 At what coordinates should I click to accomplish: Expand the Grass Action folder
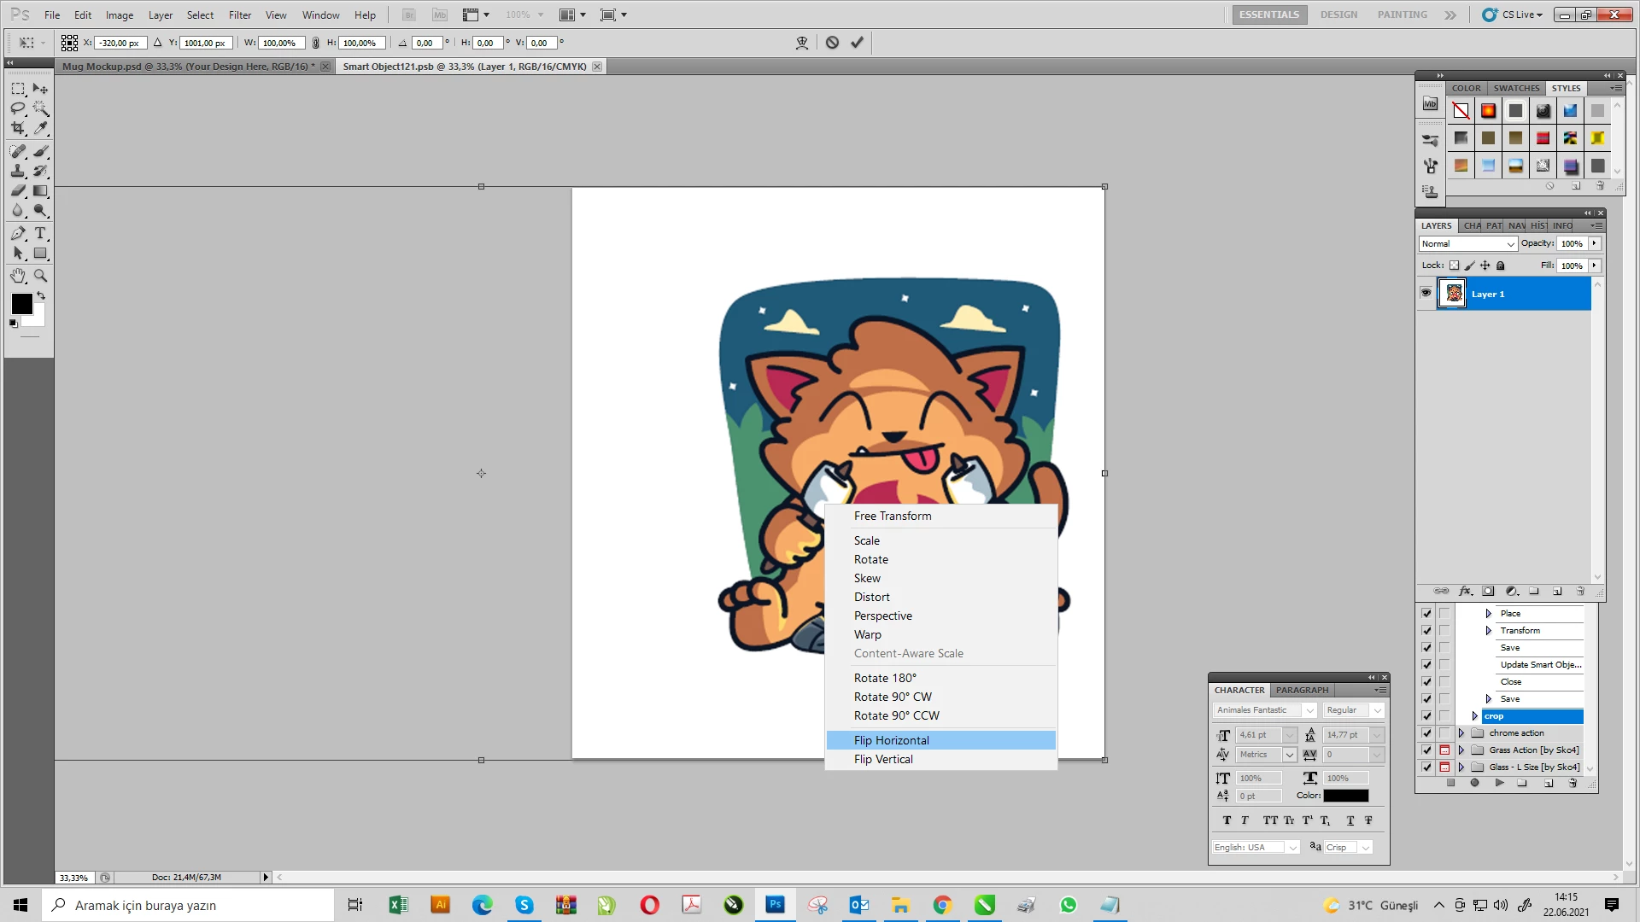[1461, 750]
